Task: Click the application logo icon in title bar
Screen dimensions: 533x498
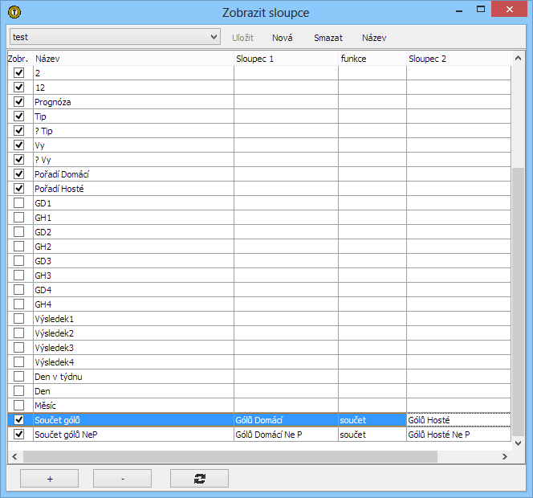Action: tap(14, 12)
